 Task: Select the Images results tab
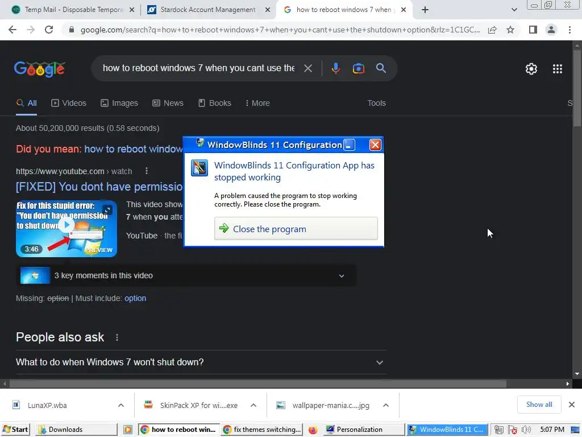[119, 103]
